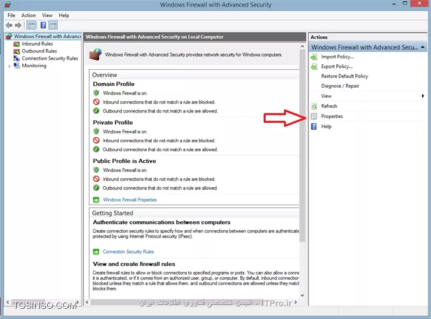Select Monitoring in the tree

tap(34, 65)
